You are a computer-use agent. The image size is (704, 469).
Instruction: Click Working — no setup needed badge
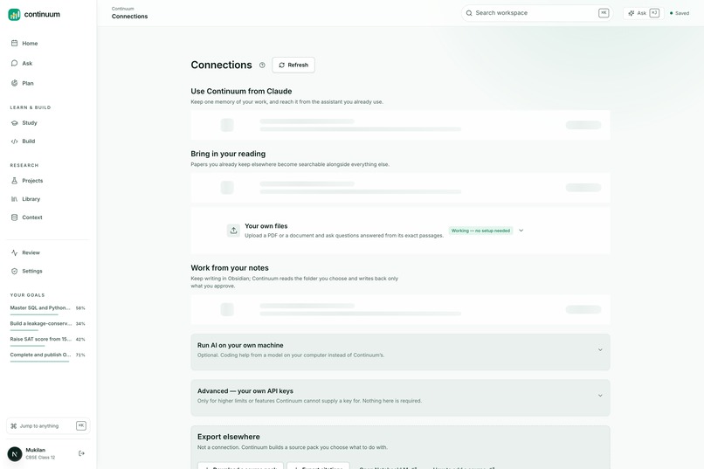pyautogui.click(x=480, y=231)
